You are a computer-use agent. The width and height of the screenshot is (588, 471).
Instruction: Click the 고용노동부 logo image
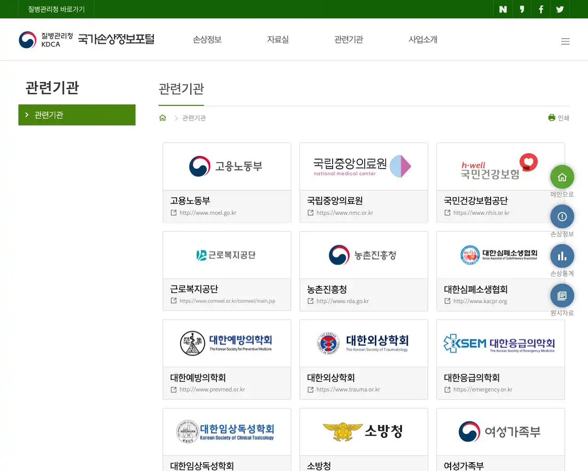click(226, 166)
